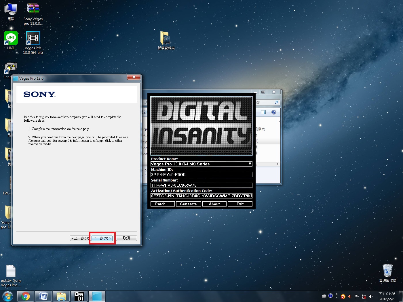Image resolution: width=403 pixels, height=302 pixels.
Task: Click "1. Complete the information on the next page."
Action: tap(59, 129)
